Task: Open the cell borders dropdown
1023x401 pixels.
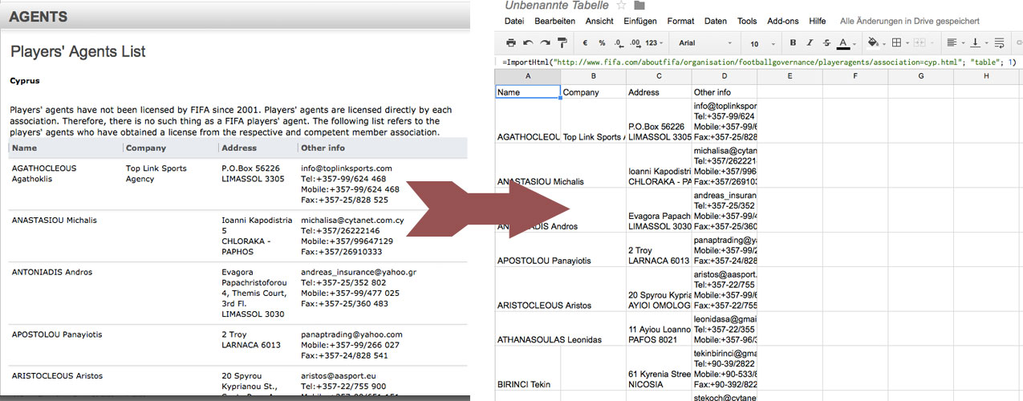Action: [x=899, y=43]
